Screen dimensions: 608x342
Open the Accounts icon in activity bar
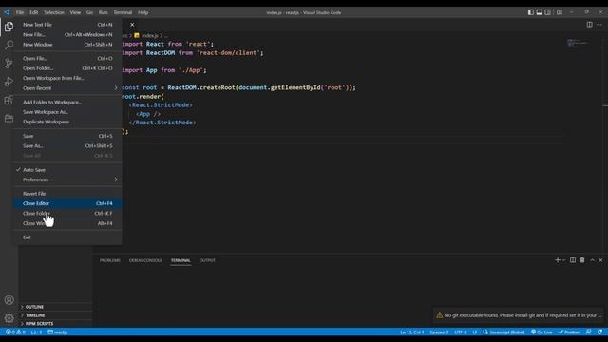coord(9,300)
